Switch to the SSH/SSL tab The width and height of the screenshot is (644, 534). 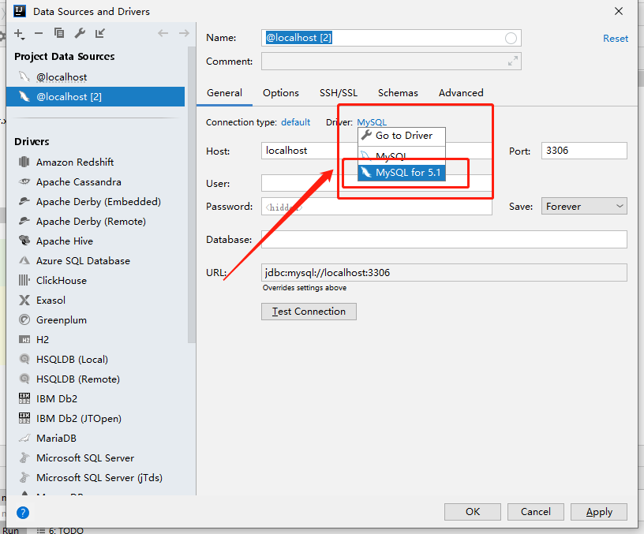point(339,93)
